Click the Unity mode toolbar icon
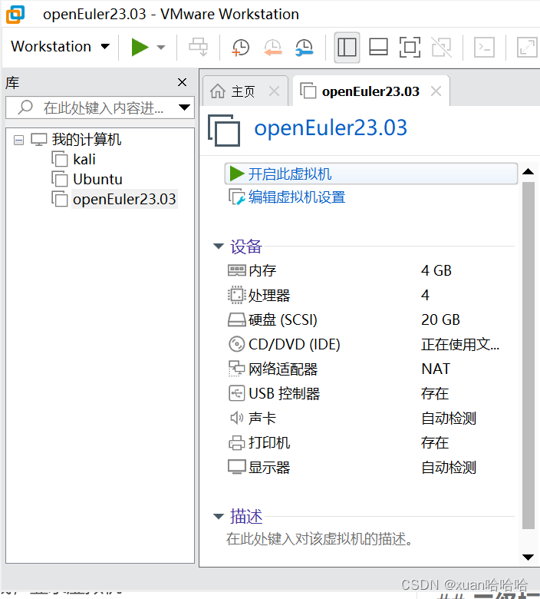540x599 pixels. coord(442,48)
